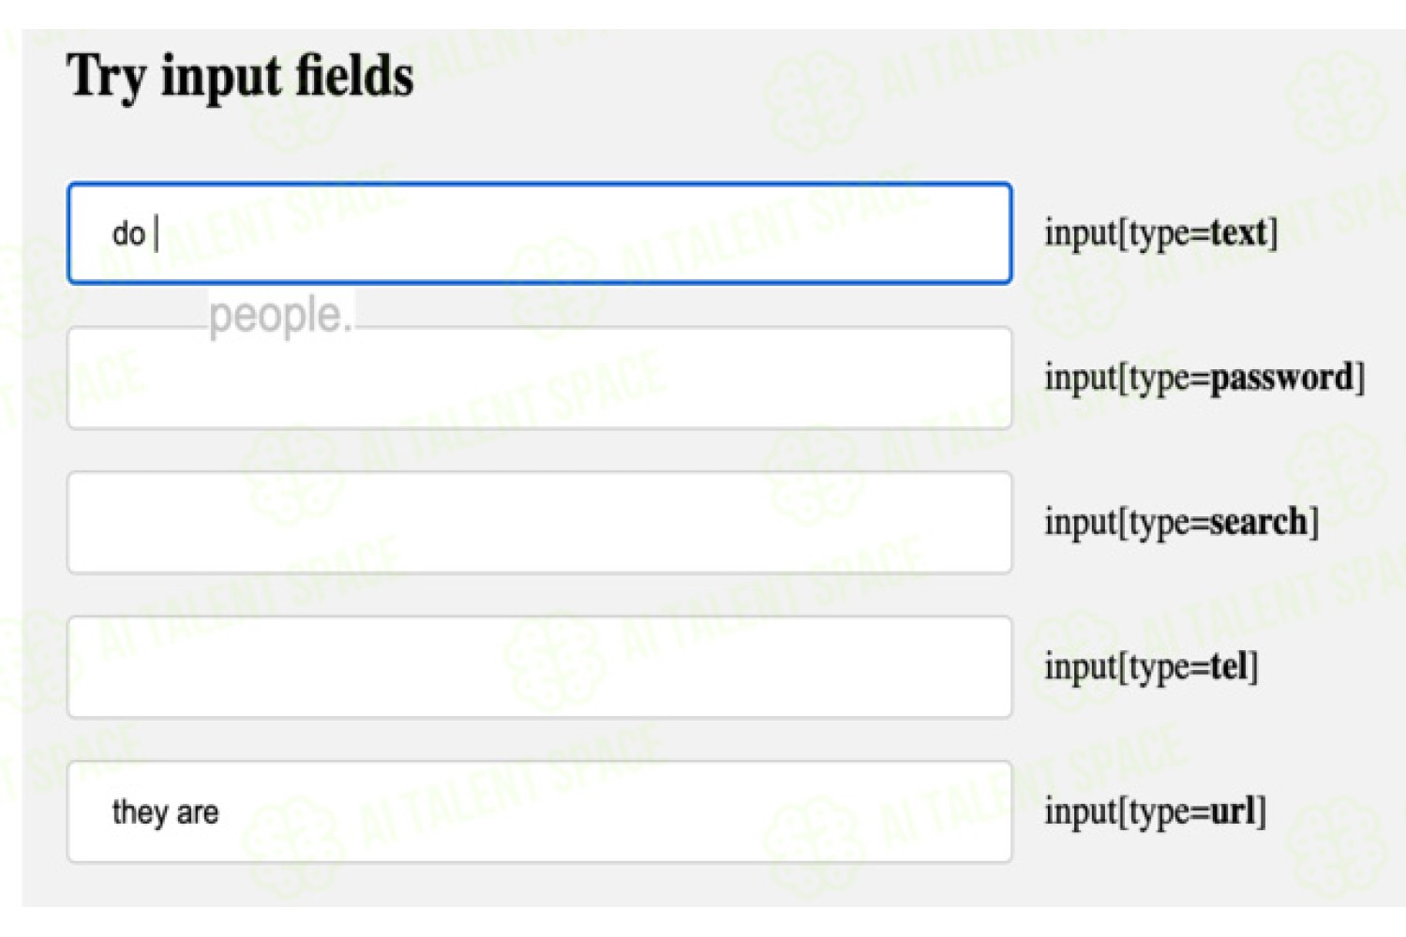The width and height of the screenshot is (1406, 937).
Task: Click the word "Try" in the heading
Action: [107, 78]
